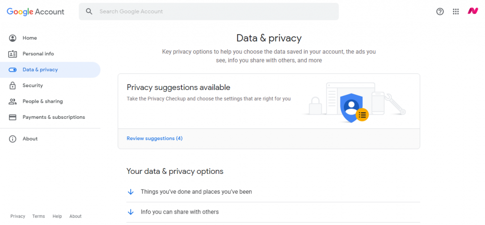The image size is (485, 225).
Task: Click the Security padlock icon
Action: click(12, 85)
